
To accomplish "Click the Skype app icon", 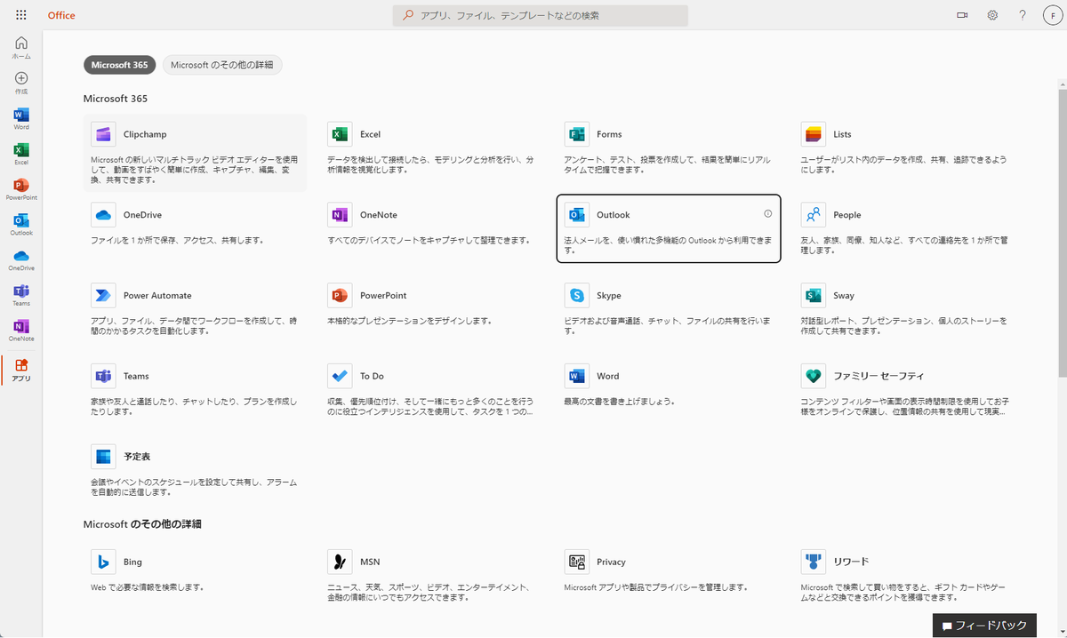I will coord(576,295).
